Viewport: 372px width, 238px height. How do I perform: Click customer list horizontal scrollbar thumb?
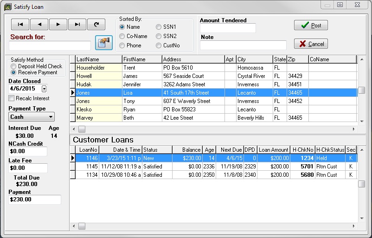[82, 129]
